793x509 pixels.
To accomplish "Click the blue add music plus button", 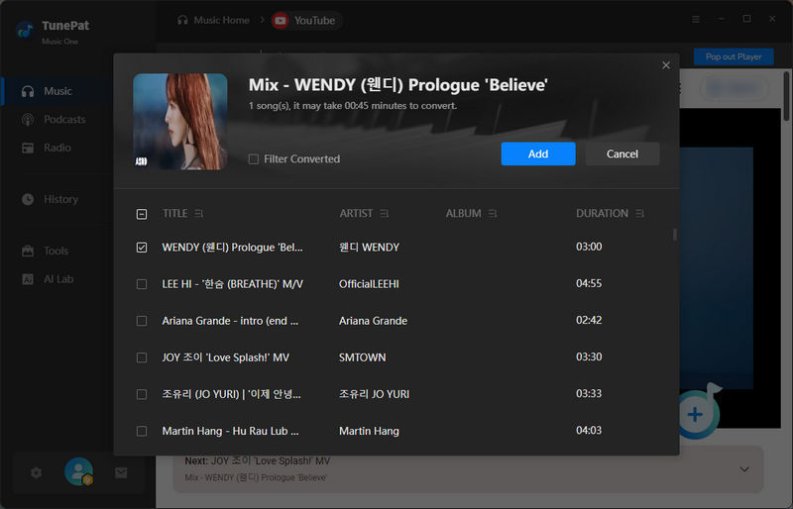I will pyautogui.click(x=695, y=415).
